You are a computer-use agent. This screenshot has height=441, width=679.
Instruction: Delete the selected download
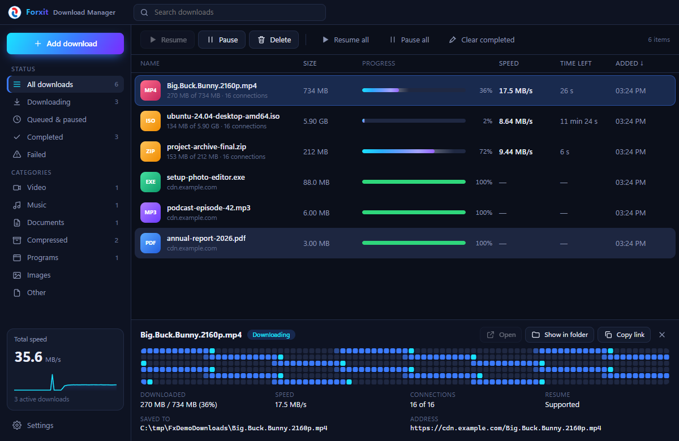coord(274,40)
